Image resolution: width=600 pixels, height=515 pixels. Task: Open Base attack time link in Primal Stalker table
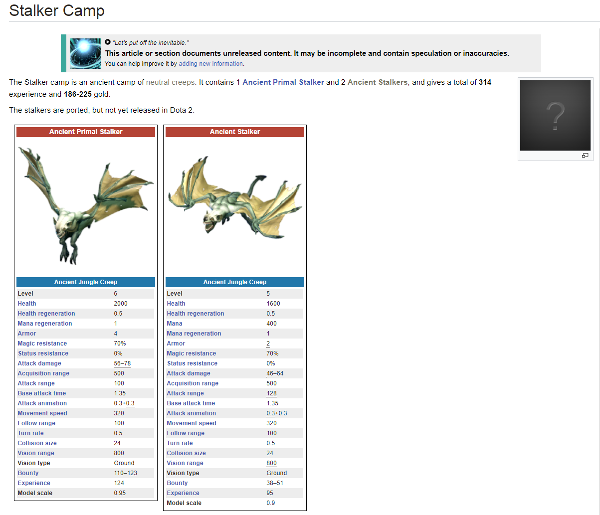(x=42, y=393)
